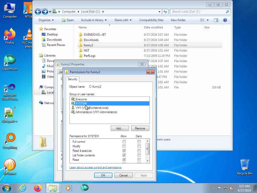Tick Deny for Modify permission
The width and height of the screenshot is (257, 193).
coord(139,146)
